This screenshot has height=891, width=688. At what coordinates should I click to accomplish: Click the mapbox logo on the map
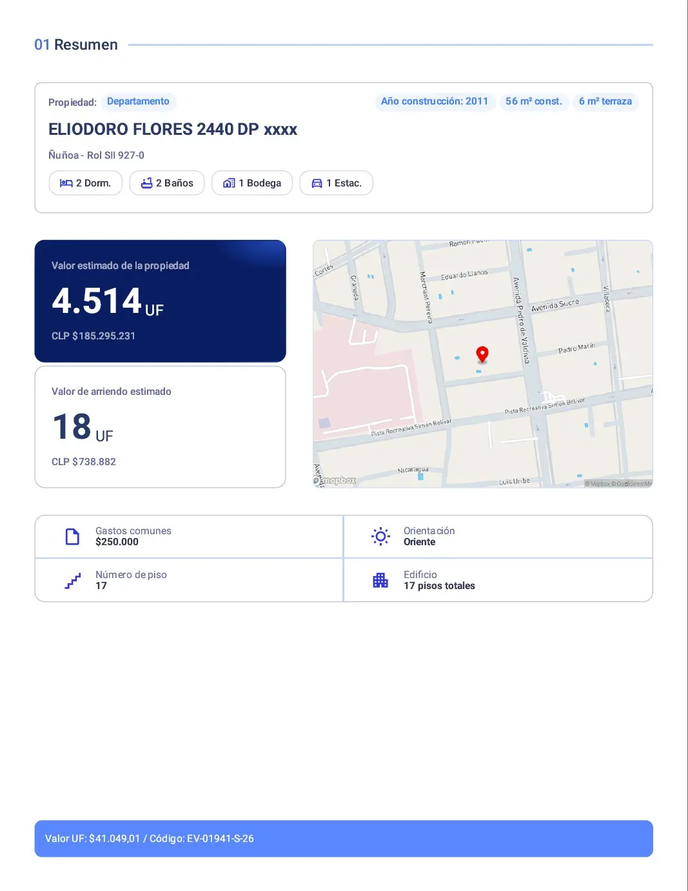click(x=335, y=481)
